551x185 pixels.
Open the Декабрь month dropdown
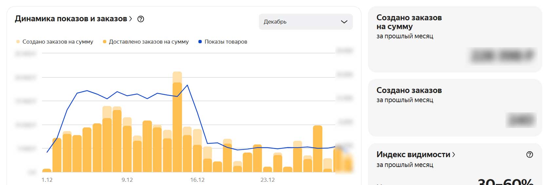(x=306, y=22)
